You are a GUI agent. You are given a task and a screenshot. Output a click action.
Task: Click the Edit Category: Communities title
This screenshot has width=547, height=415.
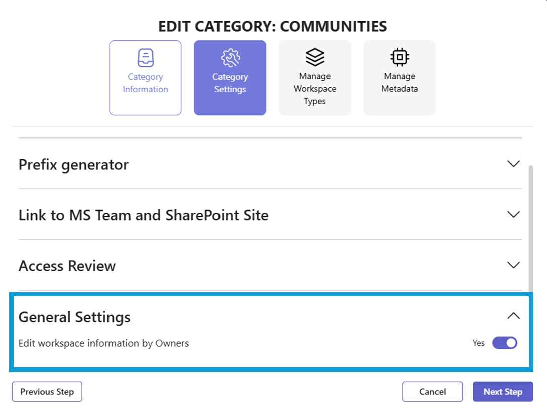coord(272,26)
